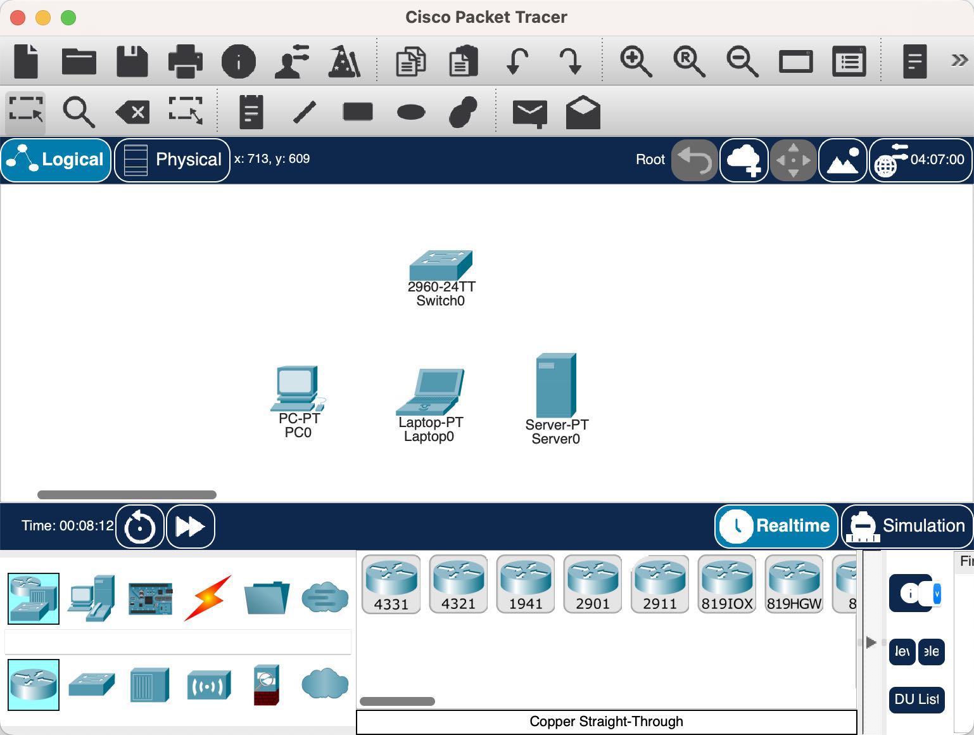Screen dimensions: 974x735
Task: Switch to Realtime mode
Action: (x=776, y=526)
